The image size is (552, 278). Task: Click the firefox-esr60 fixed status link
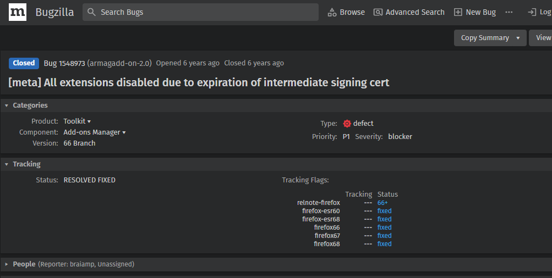coord(384,211)
